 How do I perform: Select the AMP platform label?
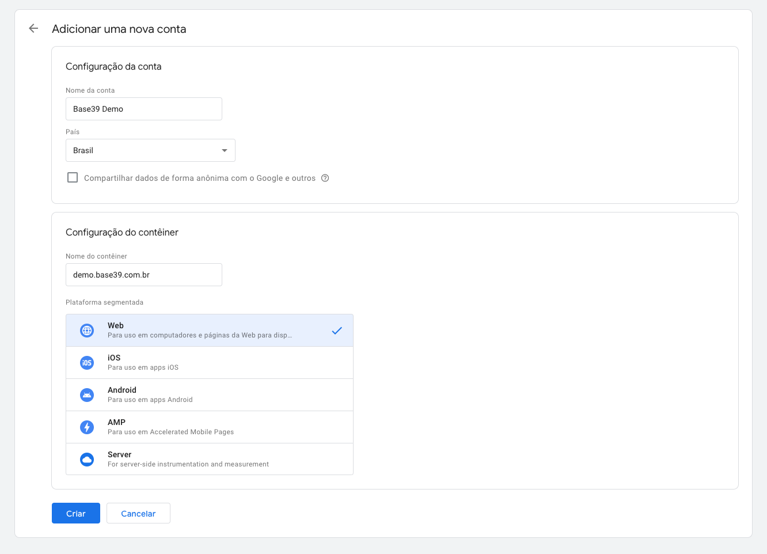(116, 422)
